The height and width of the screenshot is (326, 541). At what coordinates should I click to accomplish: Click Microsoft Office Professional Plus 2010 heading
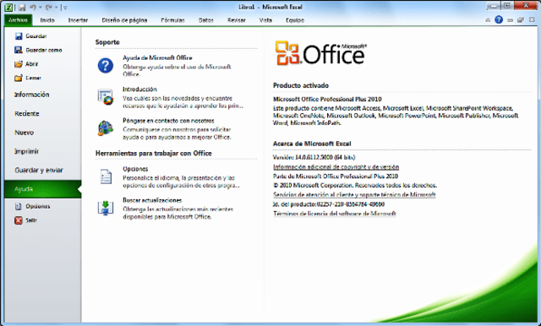click(327, 100)
